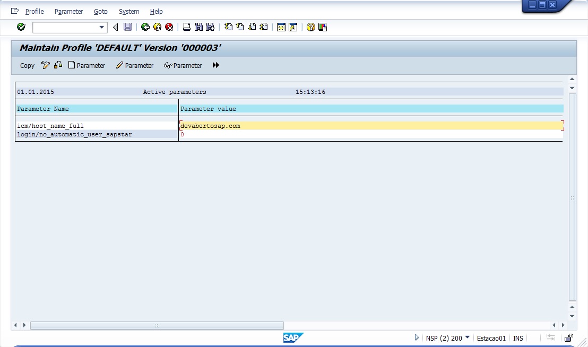The width and height of the screenshot is (588, 347).
Task: Click the Find binoculars icon
Action: [198, 27]
